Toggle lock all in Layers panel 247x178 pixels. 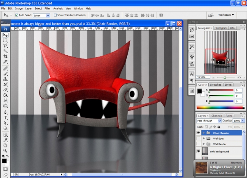219,127
